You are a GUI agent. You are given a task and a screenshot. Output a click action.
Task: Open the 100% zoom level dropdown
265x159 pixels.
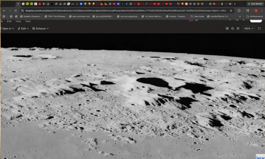(249, 28)
